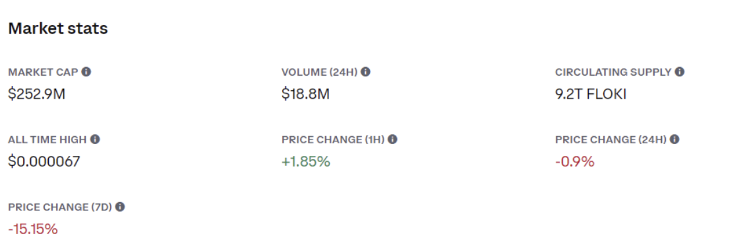Click the info icon beside Market Cap

[86, 72]
